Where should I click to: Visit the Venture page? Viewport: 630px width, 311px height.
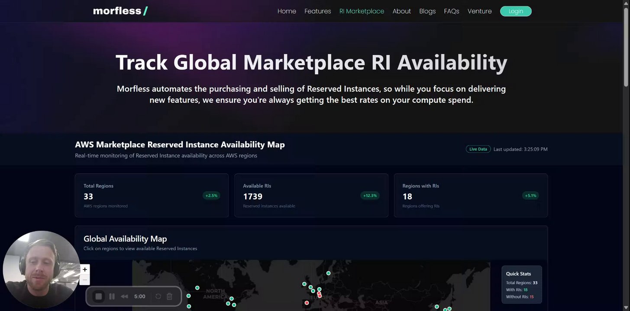pos(480,11)
